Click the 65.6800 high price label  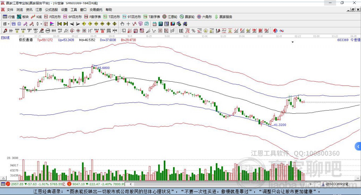coord(103,68)
